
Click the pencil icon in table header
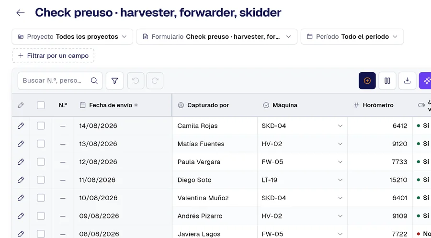pyautogui.click(x=21, y=105)
